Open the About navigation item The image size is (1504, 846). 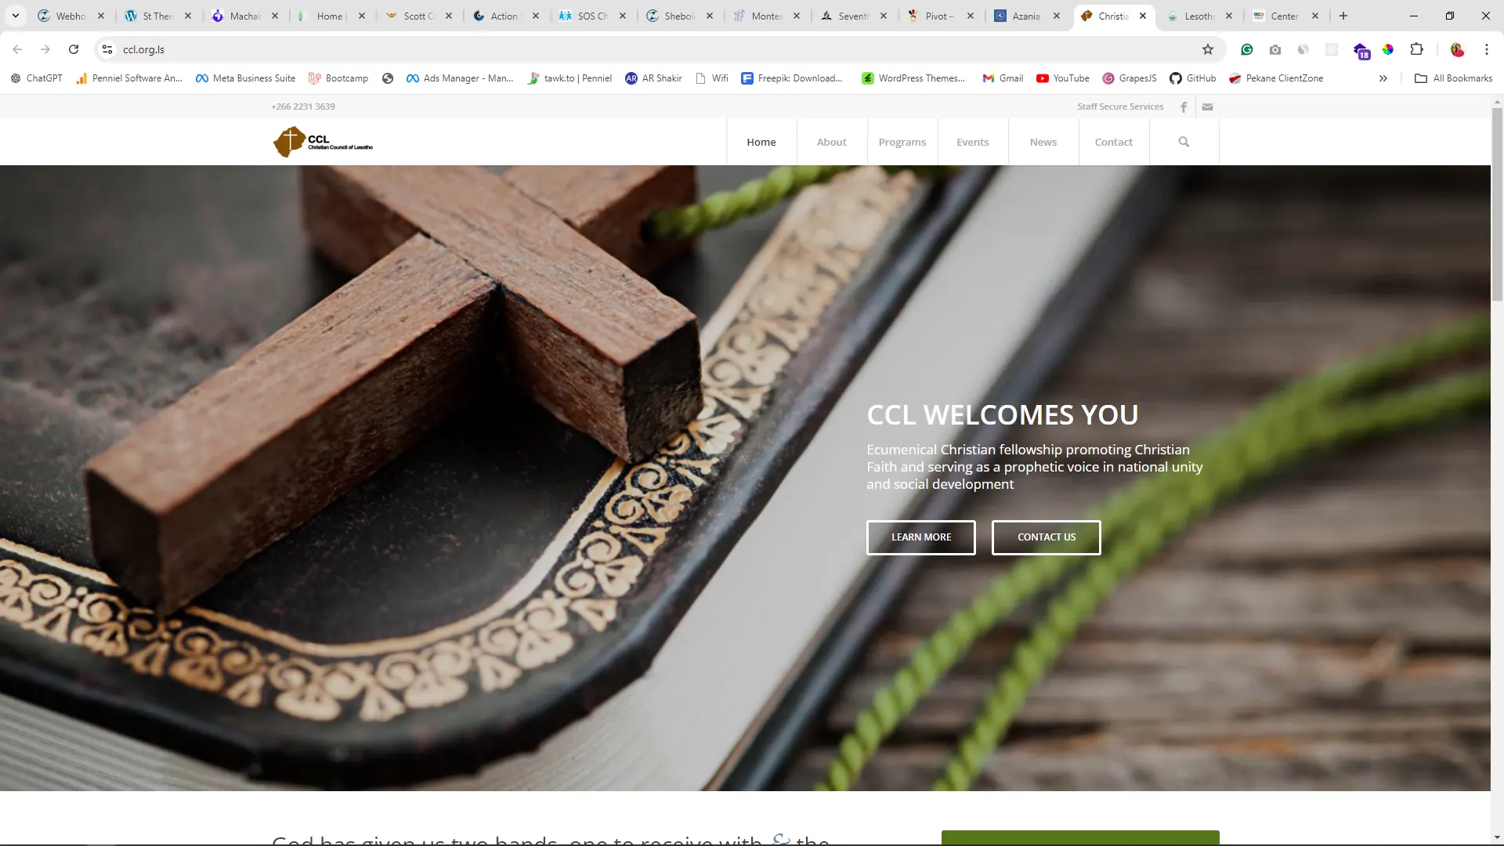(x=832, y=142)
